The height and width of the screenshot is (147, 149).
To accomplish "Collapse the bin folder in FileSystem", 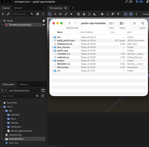I will pyautogui.click(x=4, y=111).
